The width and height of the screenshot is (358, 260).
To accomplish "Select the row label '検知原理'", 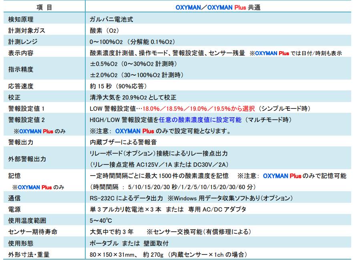I will pos(21,19).
